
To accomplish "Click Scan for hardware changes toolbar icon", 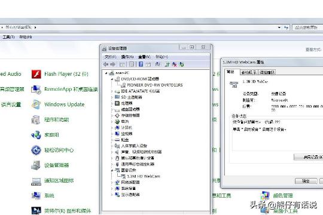I will (158, 64).
